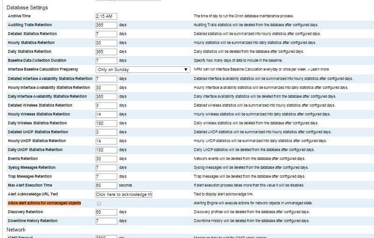Click the Network section heading
Screen dimensions: 374x238
tap(16, 230)
